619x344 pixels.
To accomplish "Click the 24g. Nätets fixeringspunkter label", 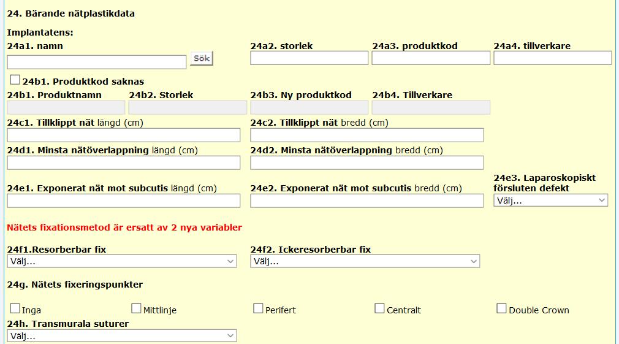I will click(75, 285).
